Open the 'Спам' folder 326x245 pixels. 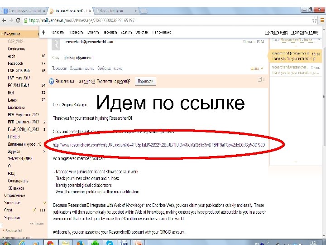click(8, 210)
